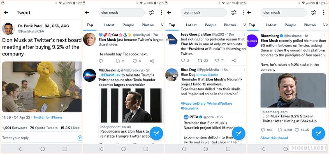The image size is (329, 154).
Task: Click the elon musk search field in third panel
Action: coord(204,13)
